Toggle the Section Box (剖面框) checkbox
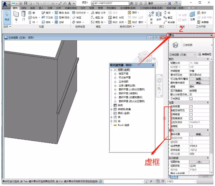215x186 pixels. point(191,126)
